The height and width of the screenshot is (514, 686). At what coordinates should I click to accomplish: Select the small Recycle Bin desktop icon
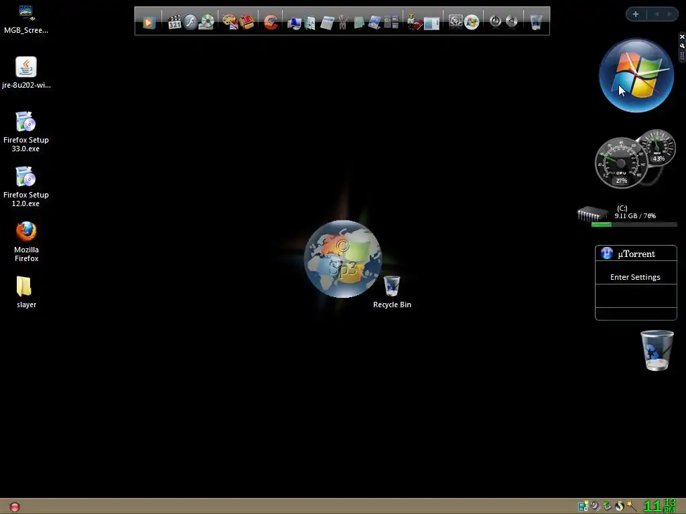point(392,292)
